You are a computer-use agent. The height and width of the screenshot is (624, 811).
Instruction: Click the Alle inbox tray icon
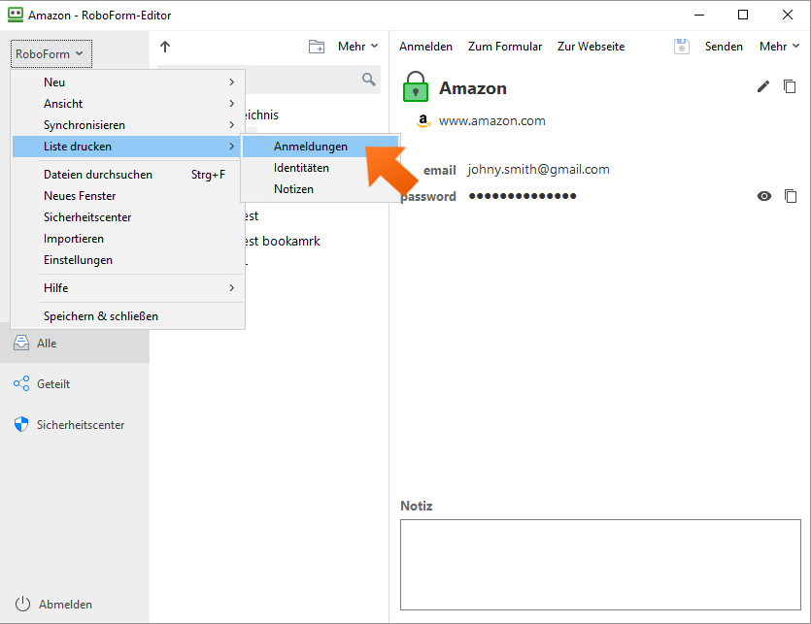click(x=21, y=343)
